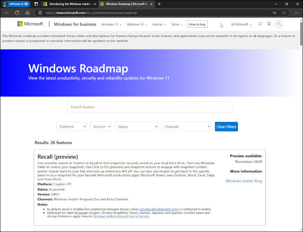Click the More information heading
Viewport: 303px width, 232px height.
(246, 171)
